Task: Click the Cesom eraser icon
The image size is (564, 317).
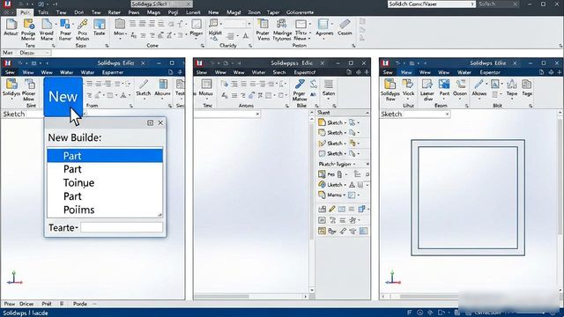Action: pos(345,27)
